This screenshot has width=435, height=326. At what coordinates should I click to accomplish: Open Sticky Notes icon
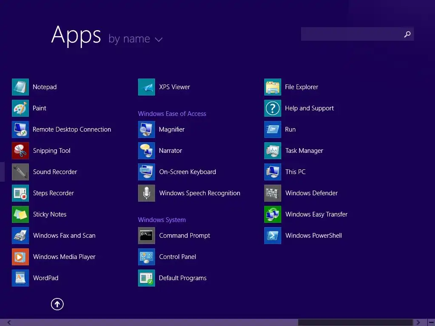(x=20, y=214)
